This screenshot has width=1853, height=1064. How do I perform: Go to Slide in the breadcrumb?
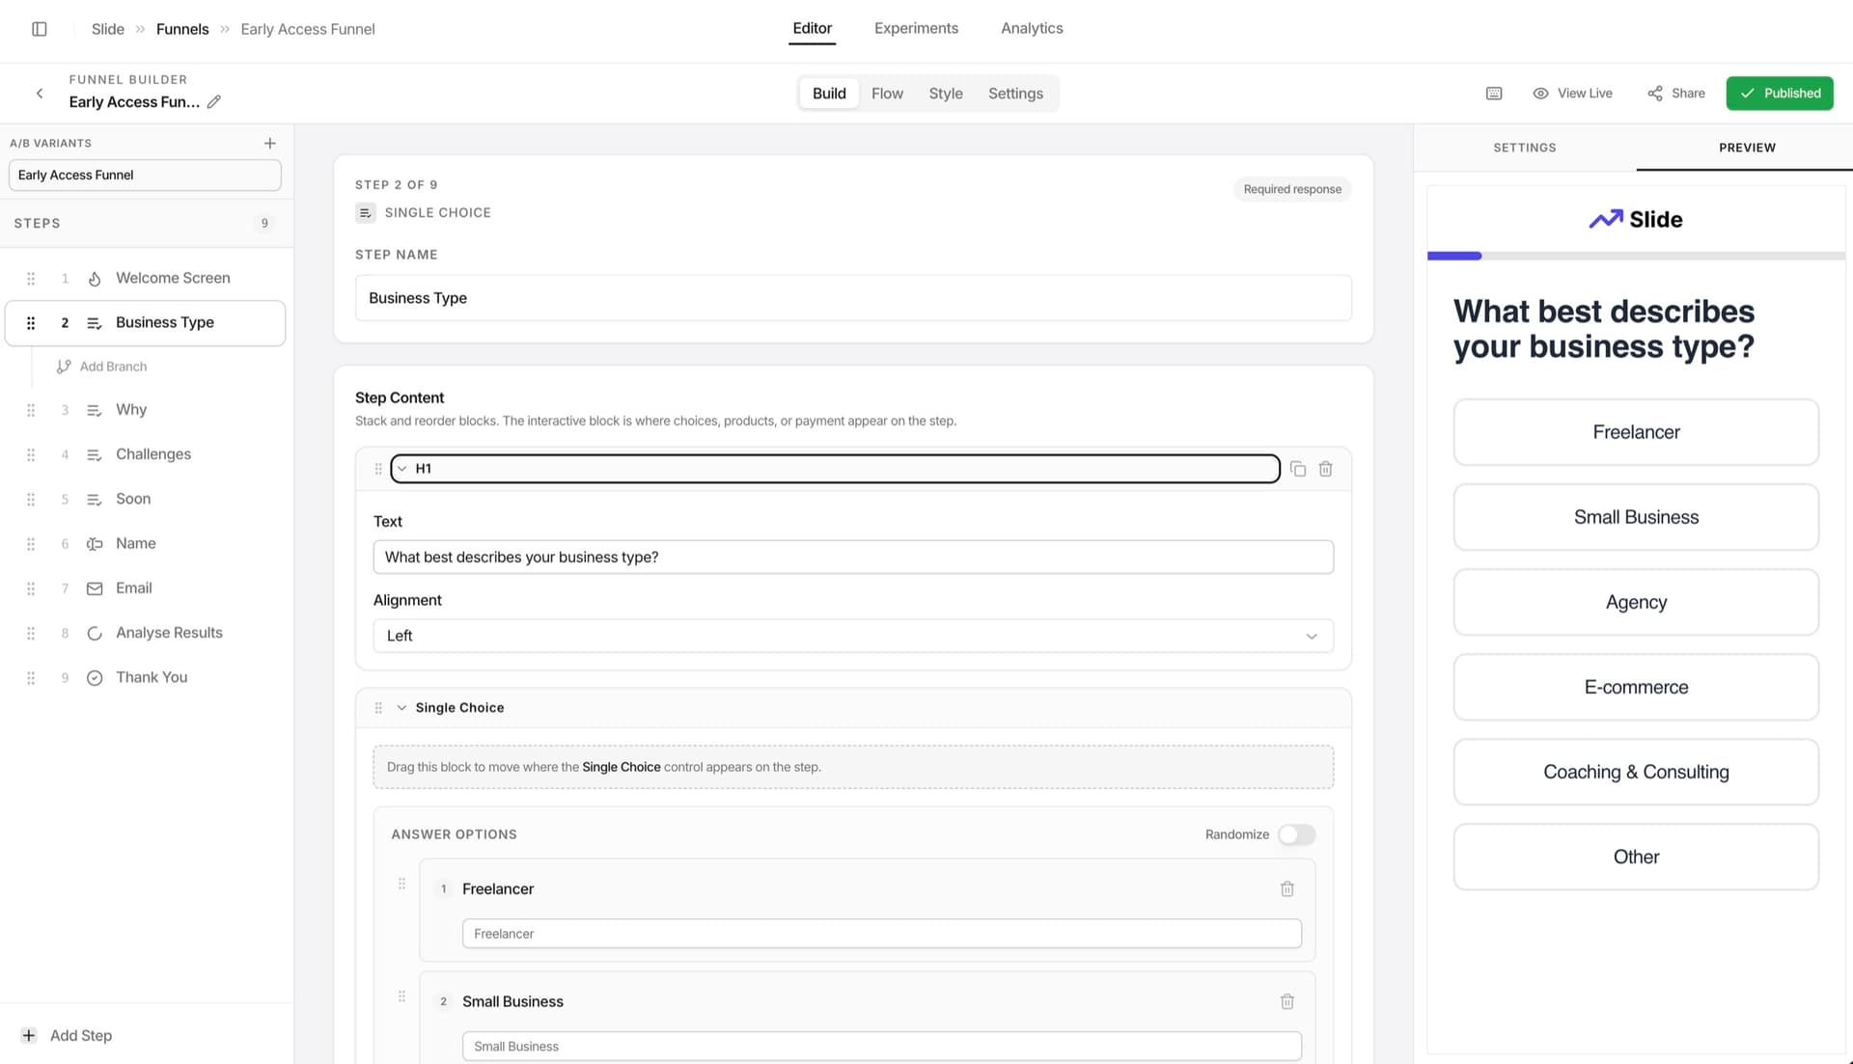click(108, 29)
